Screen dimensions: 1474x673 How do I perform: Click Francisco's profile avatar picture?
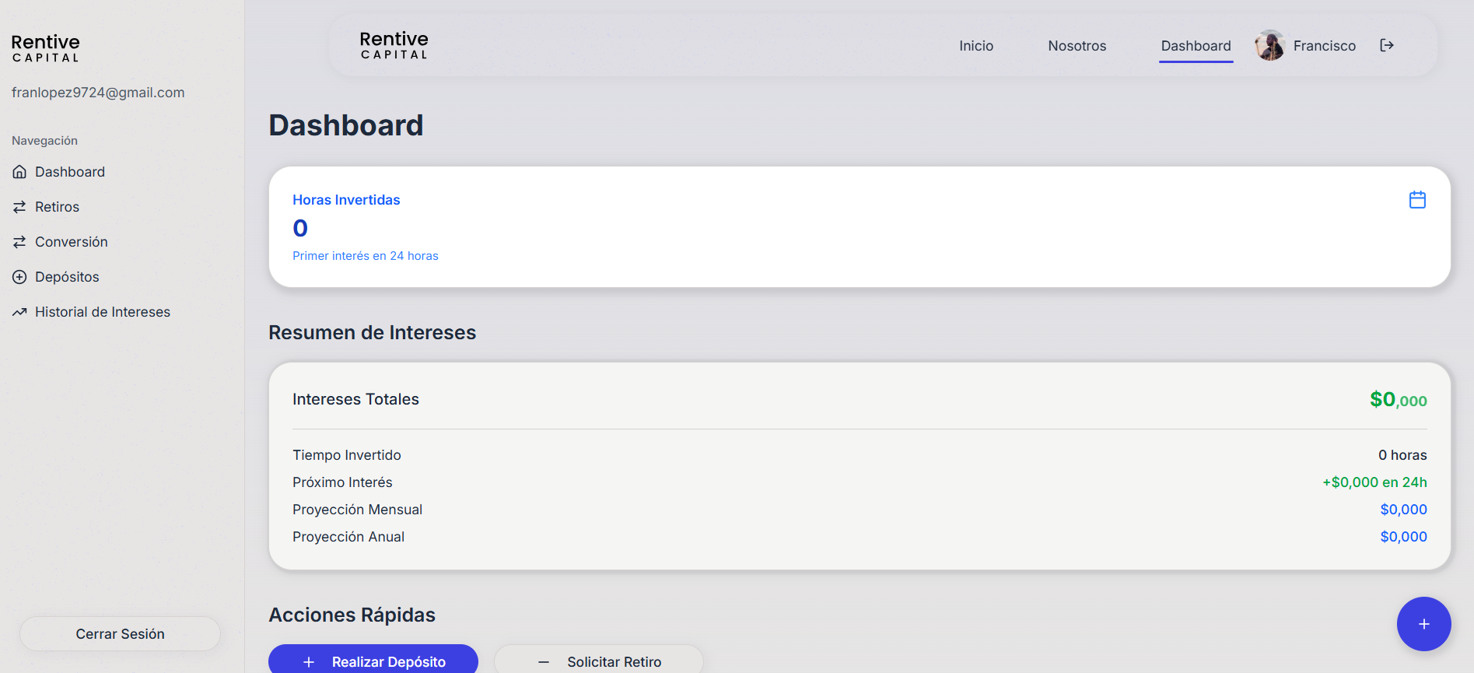1269,46
